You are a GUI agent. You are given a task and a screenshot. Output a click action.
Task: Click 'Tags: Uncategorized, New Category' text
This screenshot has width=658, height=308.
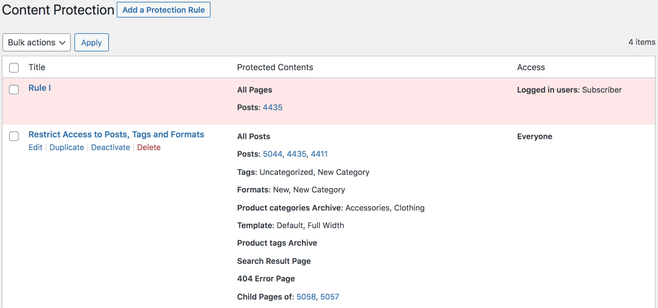(x=303, y=172)
